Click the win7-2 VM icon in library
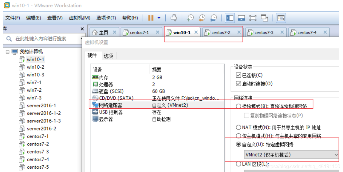343x172 pixels. [x=22, y=90]
